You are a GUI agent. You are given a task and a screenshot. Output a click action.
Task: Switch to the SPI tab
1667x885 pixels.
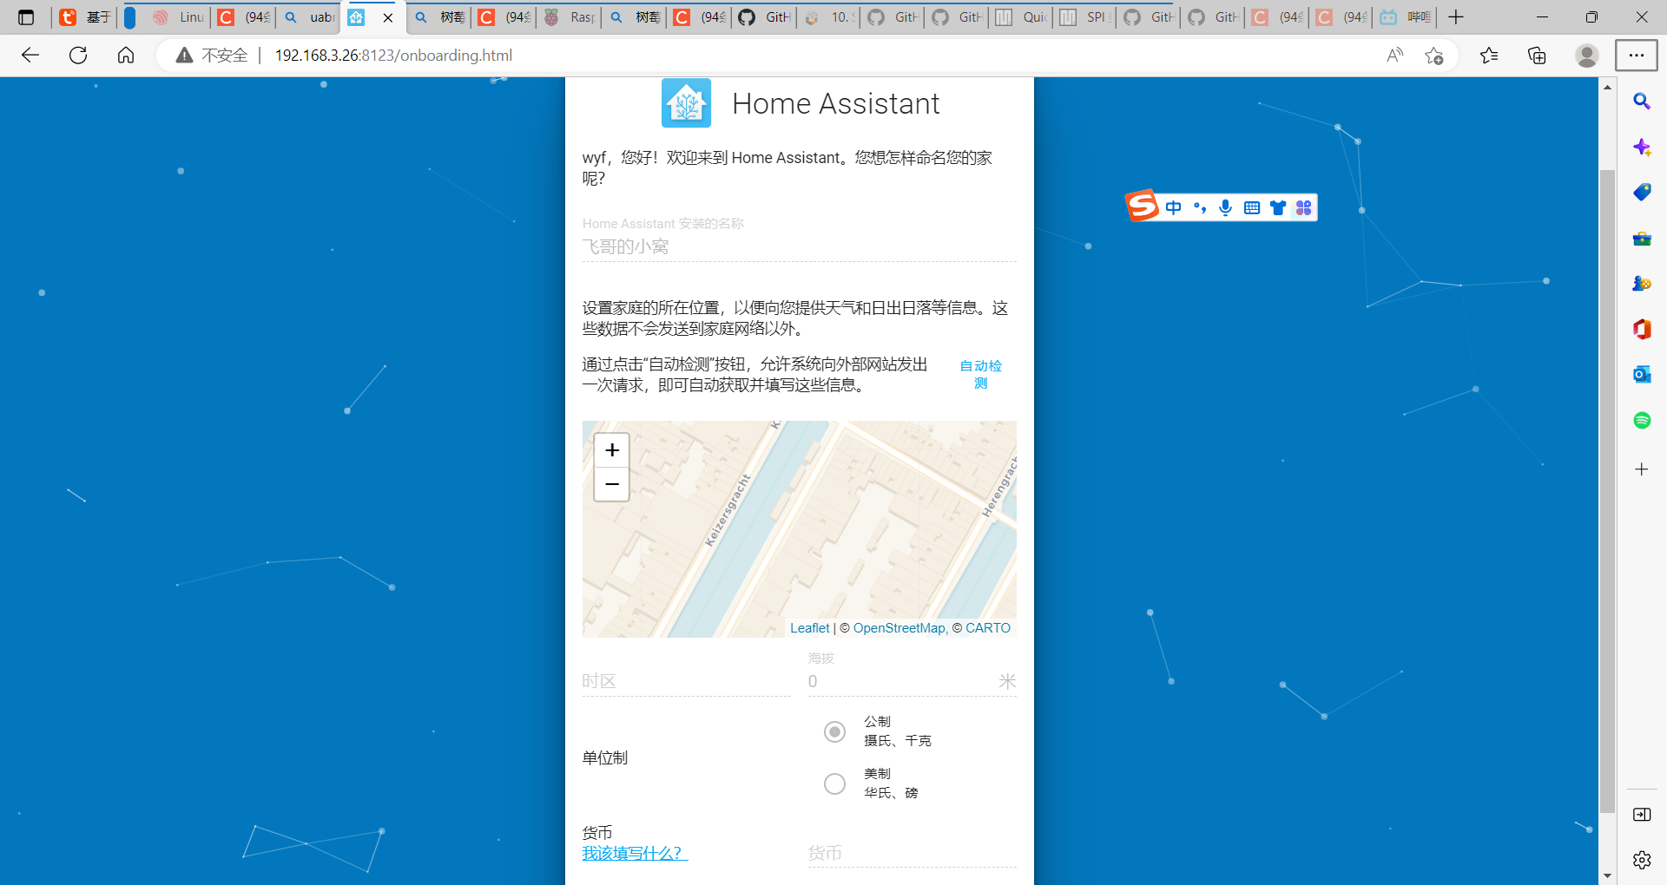(1085, 17)
